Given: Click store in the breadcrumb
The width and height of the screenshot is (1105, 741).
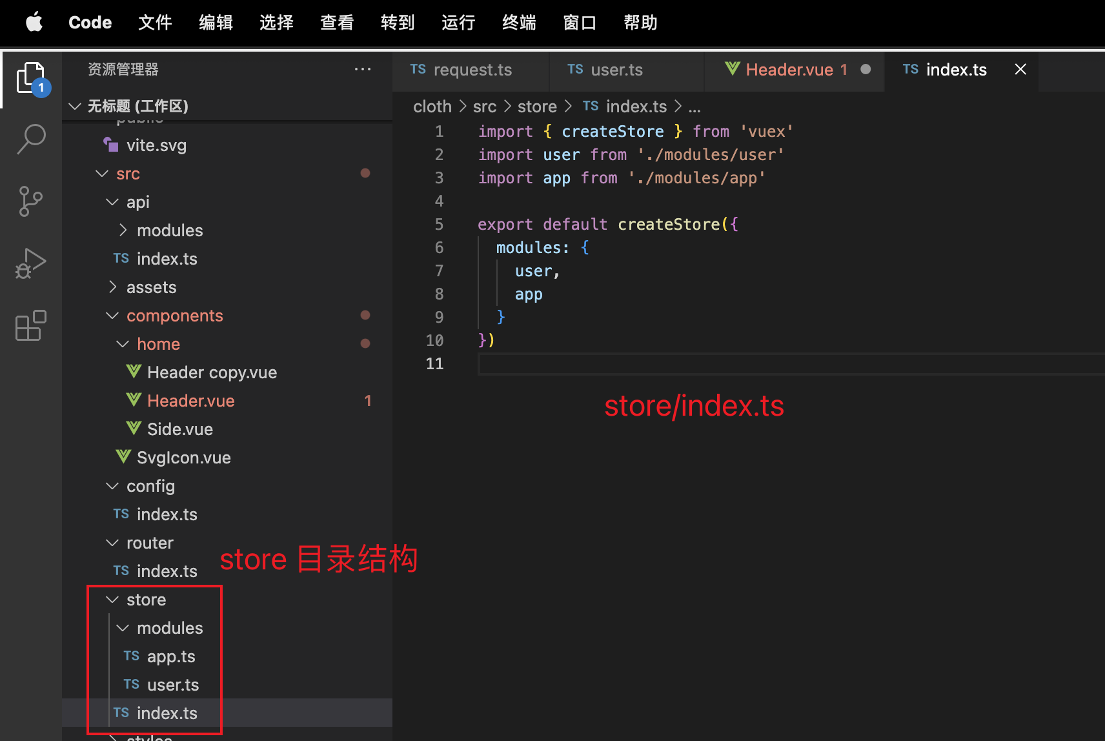Looking at the screenshot, I should [x=537, y=107].
